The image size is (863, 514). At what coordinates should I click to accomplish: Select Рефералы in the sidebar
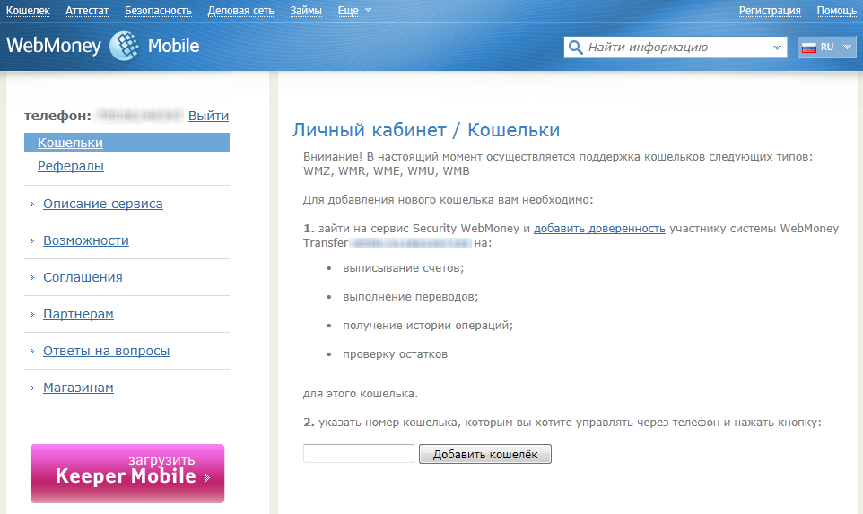click(x=71, y=166)
